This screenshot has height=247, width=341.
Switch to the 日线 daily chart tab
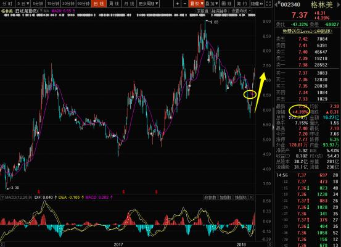[x=99, y=4]
